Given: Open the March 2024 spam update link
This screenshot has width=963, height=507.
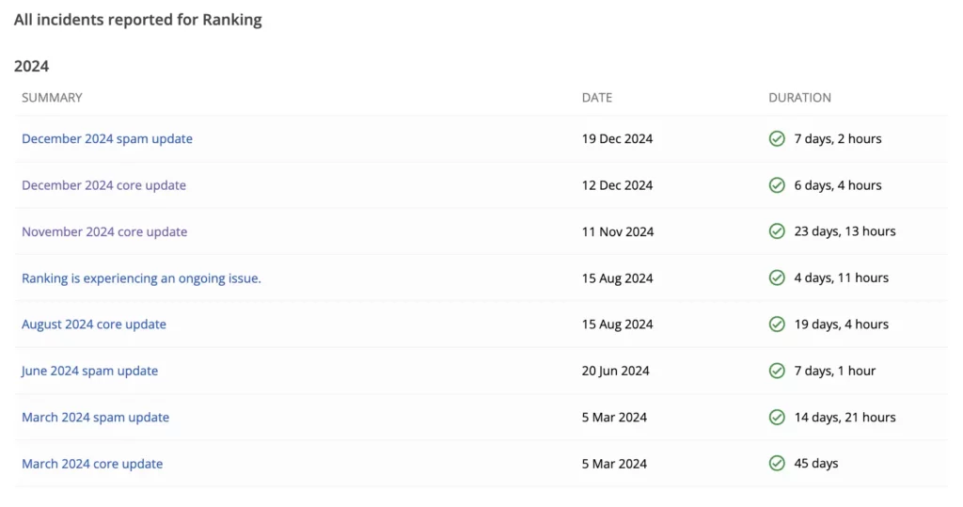Looking at the screenshot, I should pos(95,418).
